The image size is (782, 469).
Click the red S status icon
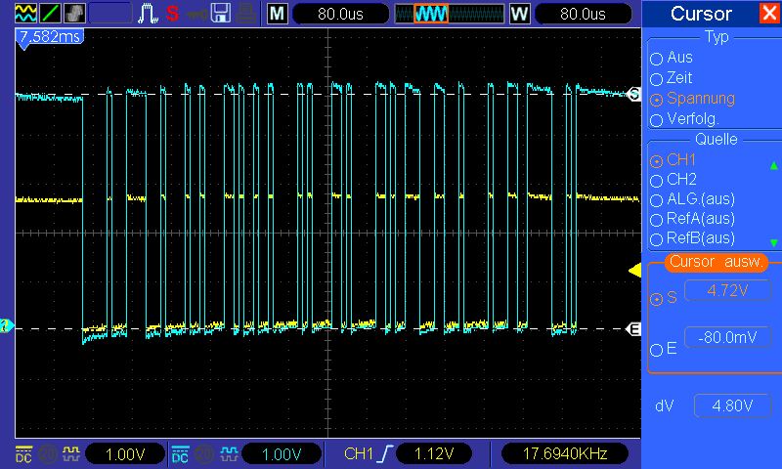(x=172, y=14)
